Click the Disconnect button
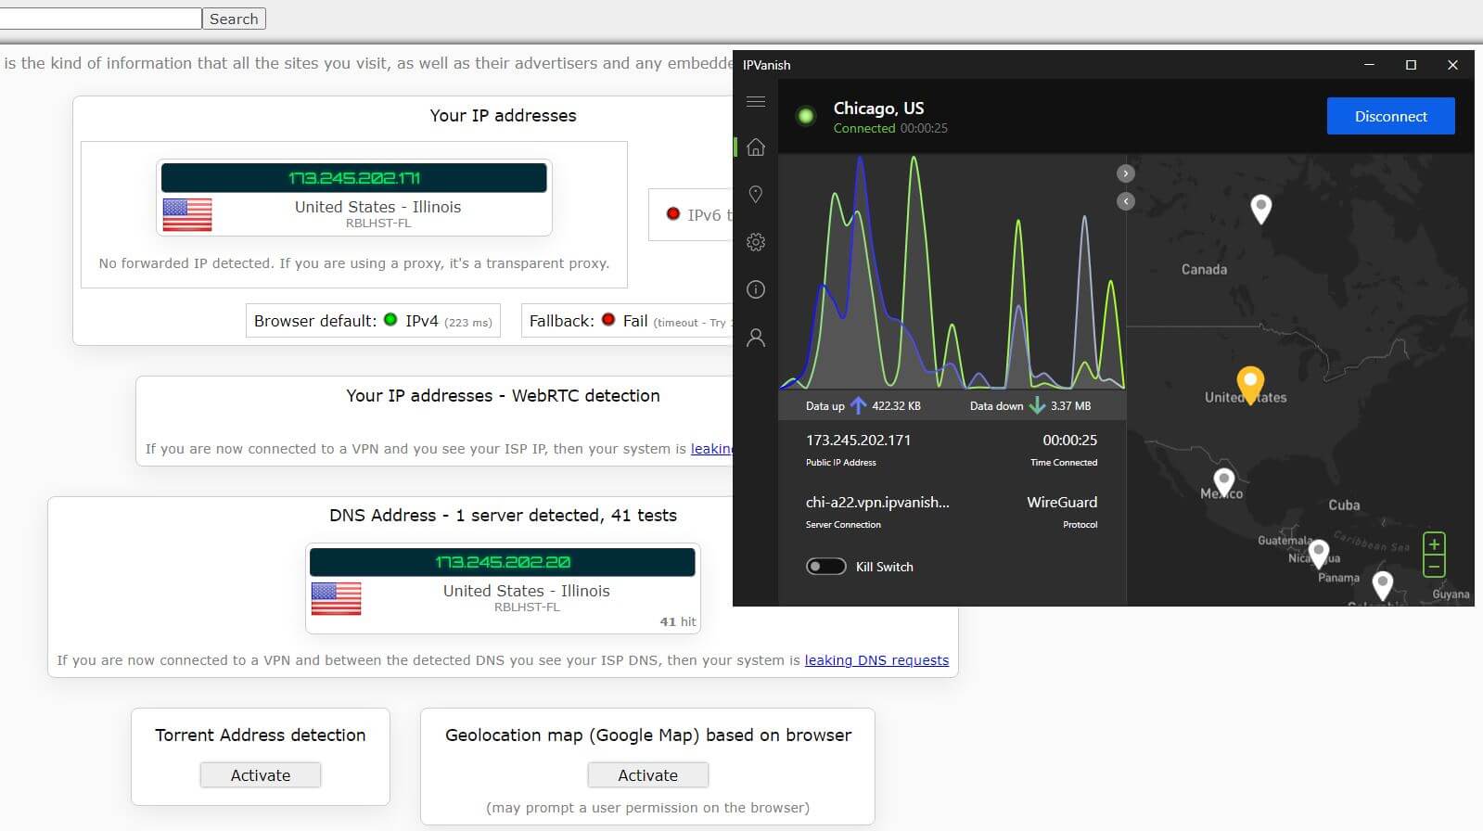The height and width of the screenshot is (831, 1483). pyautogui.click(x=1390, y=116)
